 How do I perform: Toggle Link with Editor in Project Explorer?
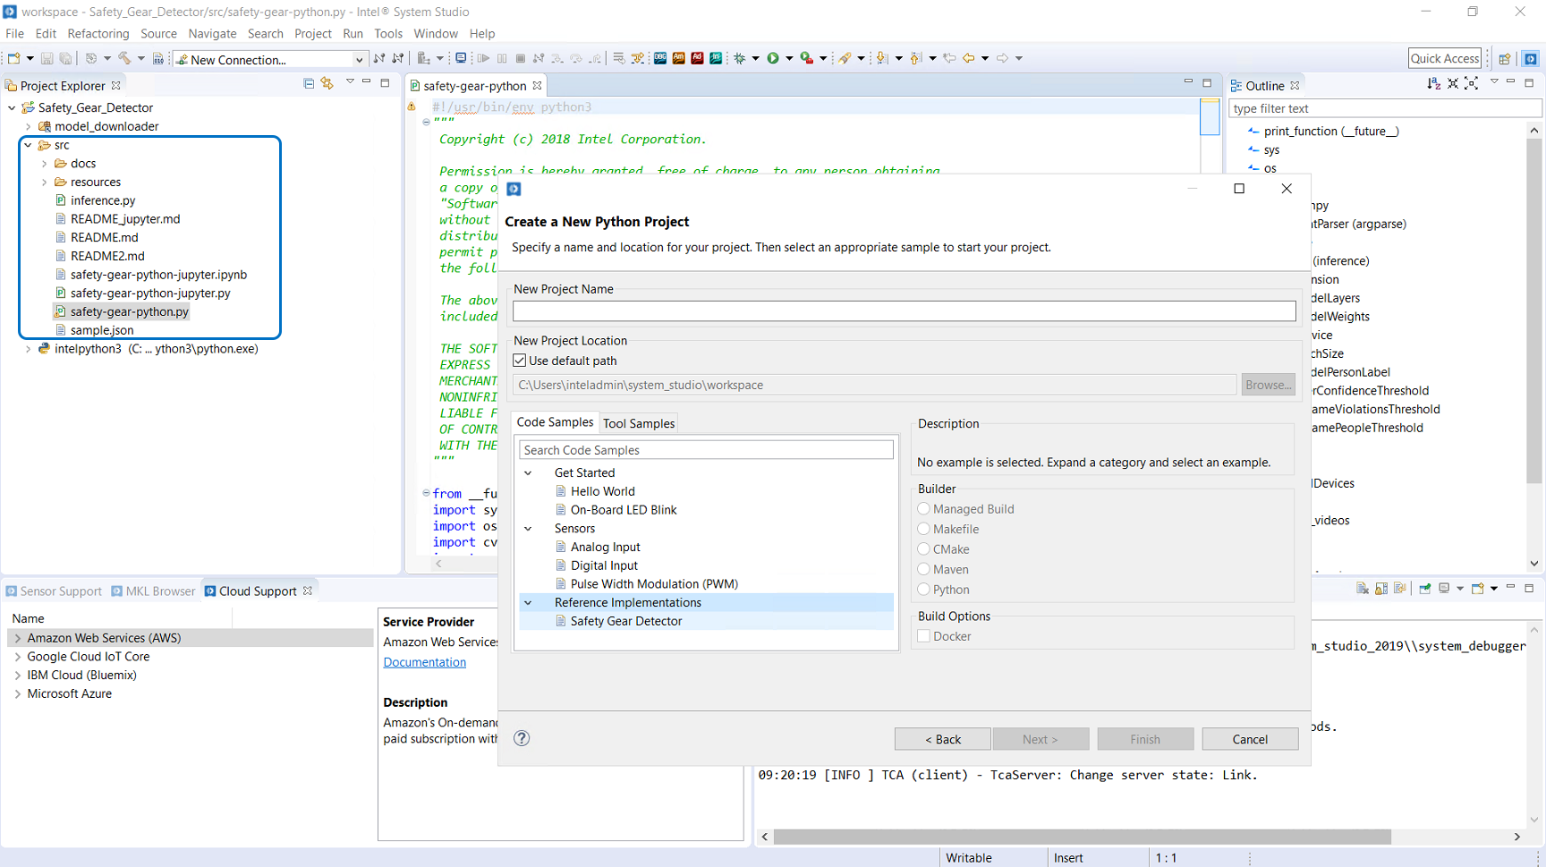(x=327, y=83)
